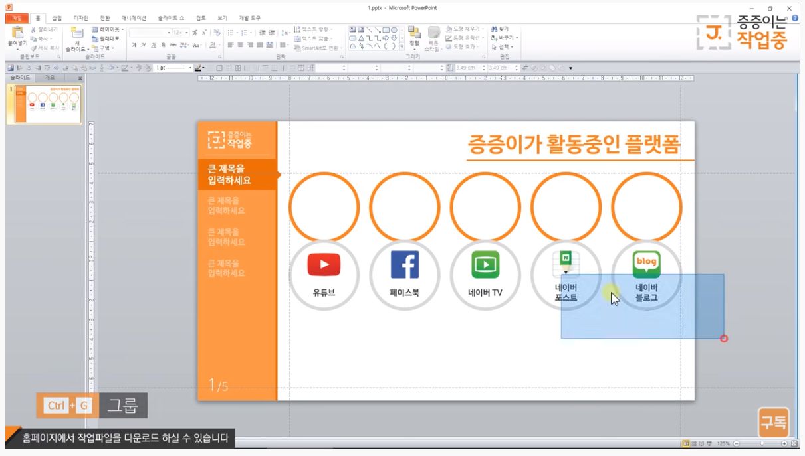Justify the paragraph text
Image resolution: width=805 pixels, height=456 pixels.
[x=261, y=45]
